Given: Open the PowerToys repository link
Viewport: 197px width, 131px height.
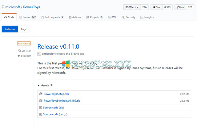Looking at the screenshot, I should point(32,7).
